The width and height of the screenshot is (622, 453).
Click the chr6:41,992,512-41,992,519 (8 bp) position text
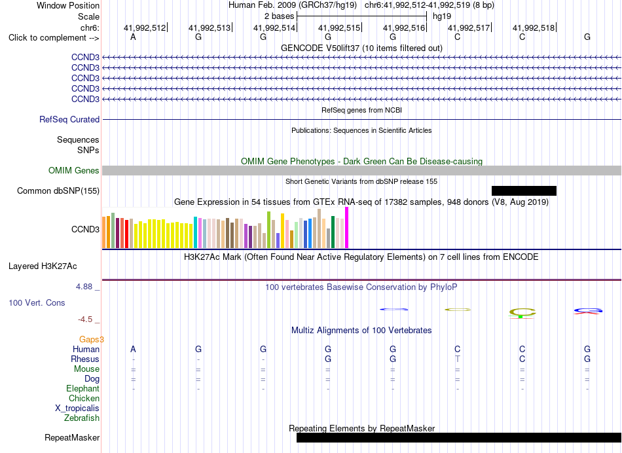click(x=430, y=5)
